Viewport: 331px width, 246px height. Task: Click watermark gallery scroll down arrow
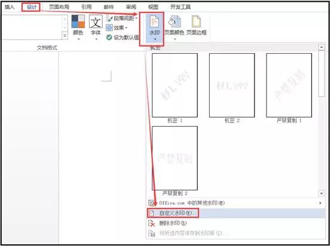(321, 193)
